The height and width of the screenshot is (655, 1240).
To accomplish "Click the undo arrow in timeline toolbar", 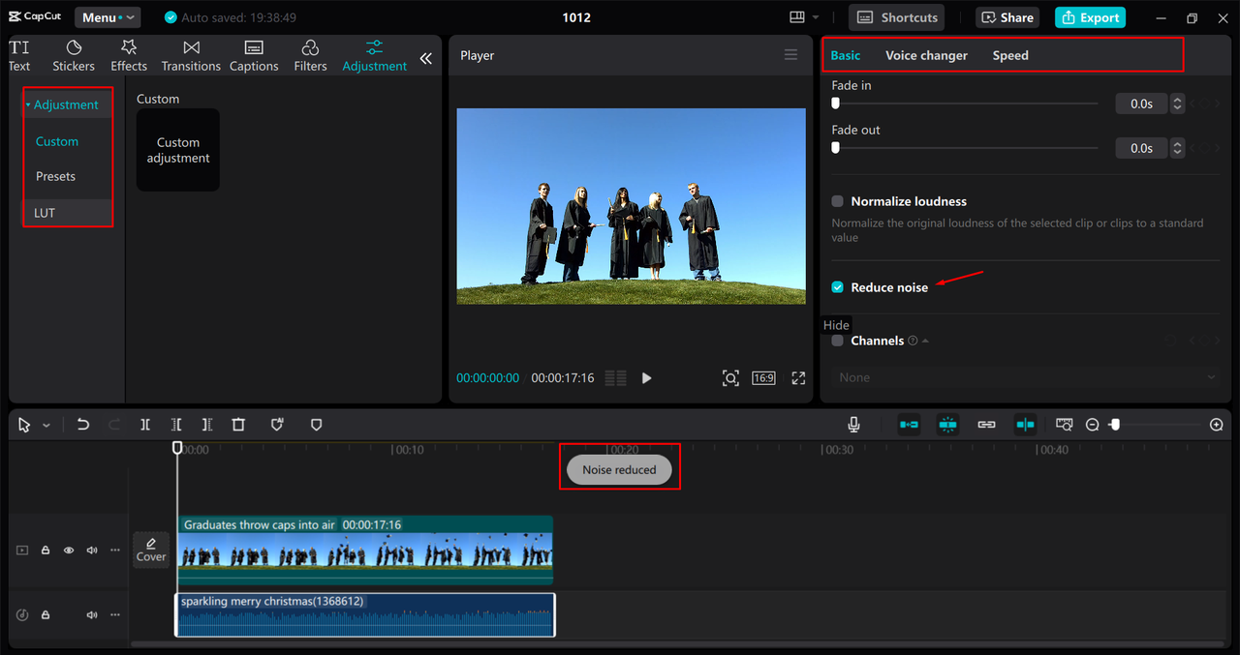I will pyautogui.click(x=83, y=425).
